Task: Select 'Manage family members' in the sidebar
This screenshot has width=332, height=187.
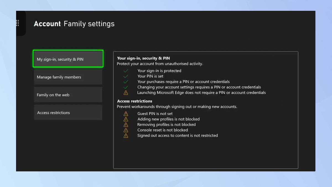Action: click(x=68, y=77)
